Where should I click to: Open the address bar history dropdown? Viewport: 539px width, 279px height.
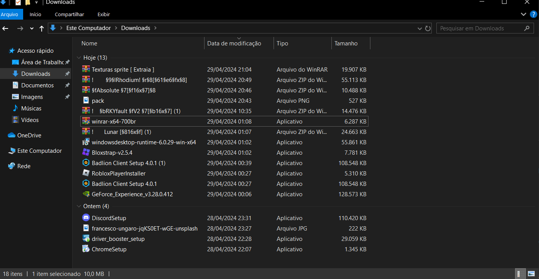point(420,28)
